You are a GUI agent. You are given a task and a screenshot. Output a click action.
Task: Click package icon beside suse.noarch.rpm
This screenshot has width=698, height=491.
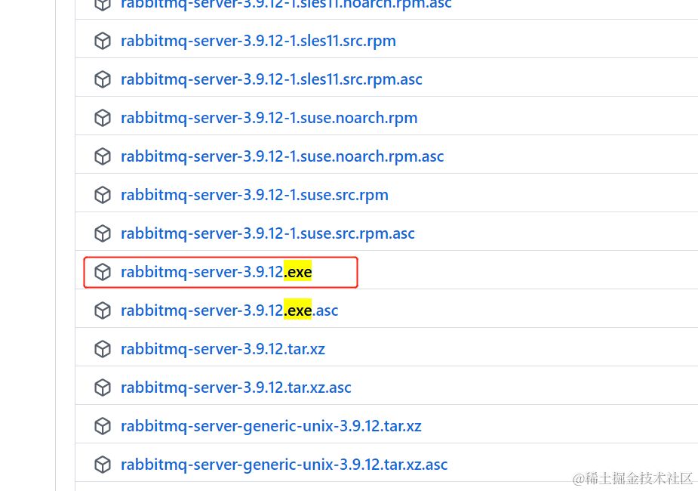[103, 118]
